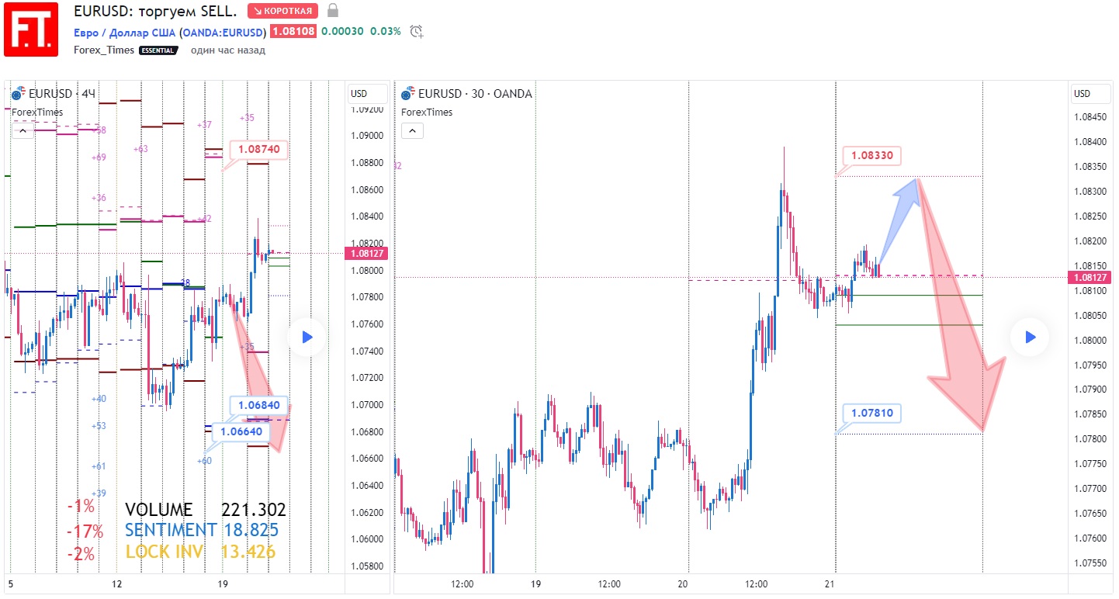The width and height of the screenshot is (1119, 599).
Task: Click the VOLUME 221.302 readout
Action: click(206, 510)
